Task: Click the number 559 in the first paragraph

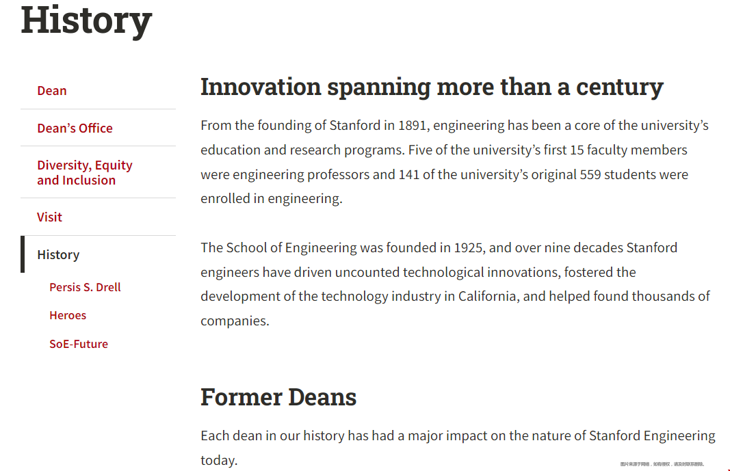Action: point(590,174)
